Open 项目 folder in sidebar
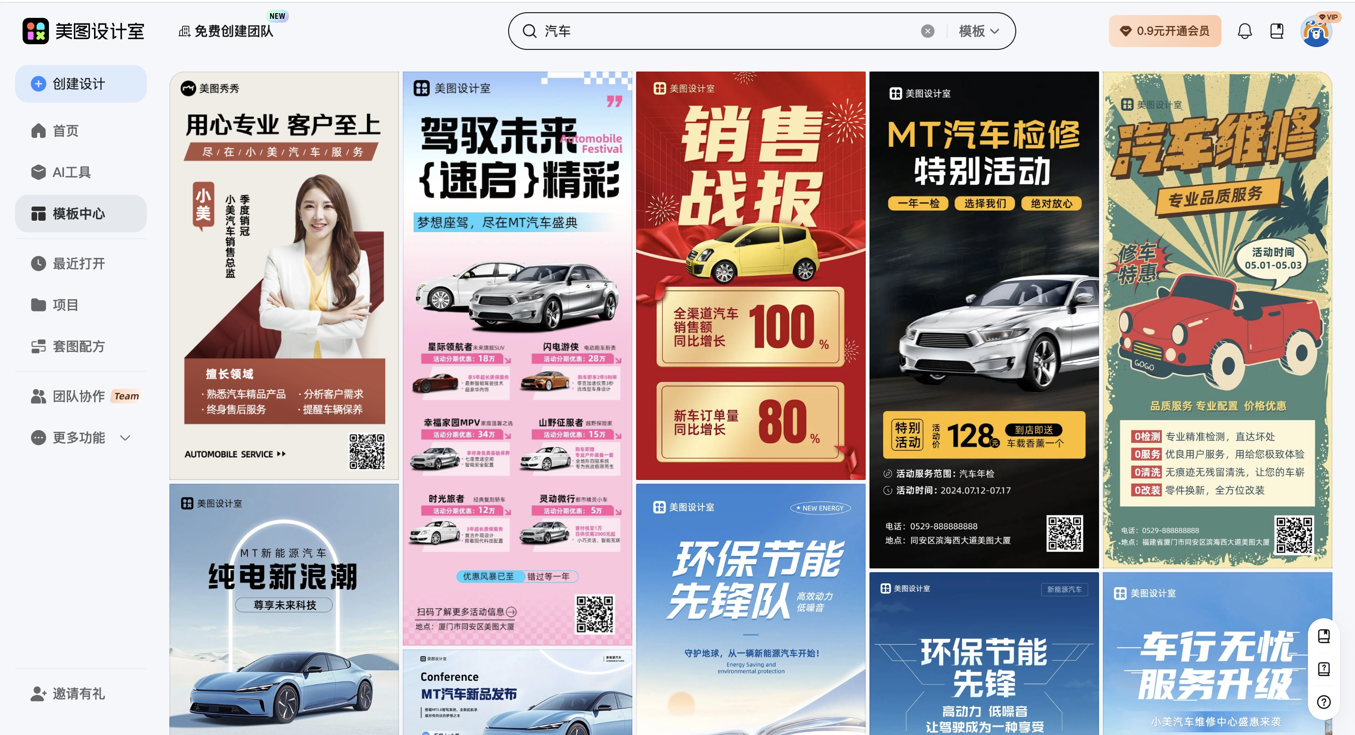Viewport: 1355px width, 735px height. pyautogui.click(x=65, y=304)
